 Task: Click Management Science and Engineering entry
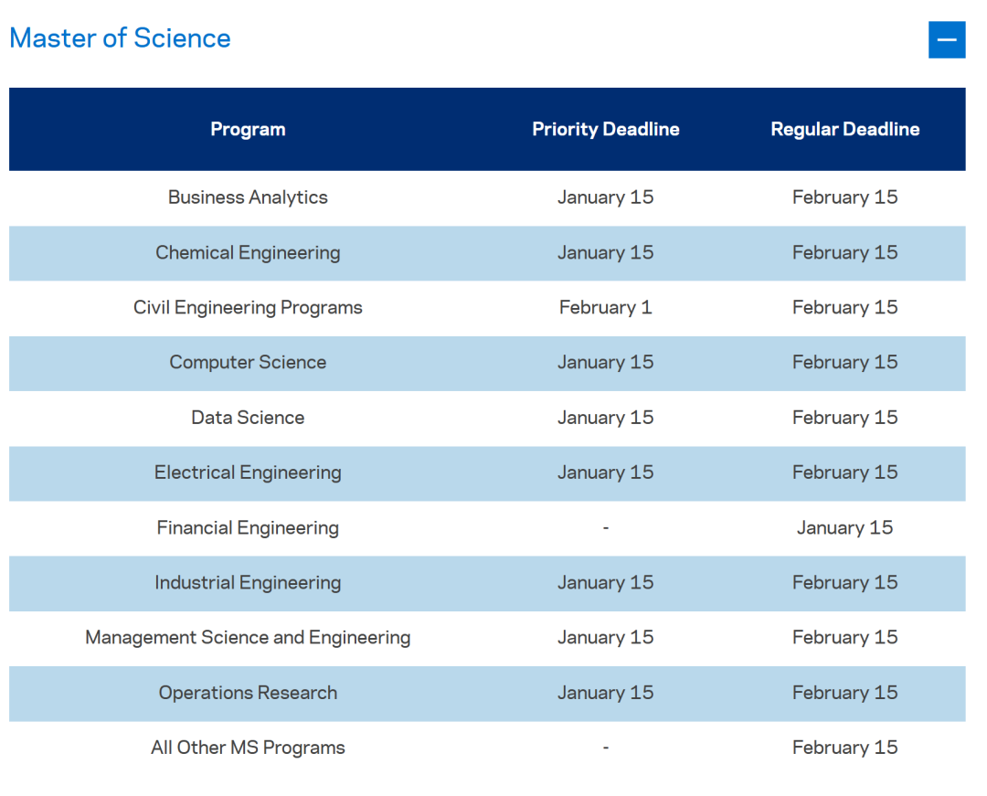pos(248,638)
